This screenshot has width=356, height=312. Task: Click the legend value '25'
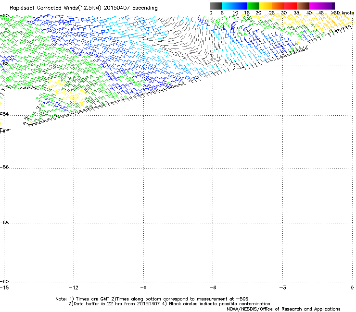click(272, 13)
